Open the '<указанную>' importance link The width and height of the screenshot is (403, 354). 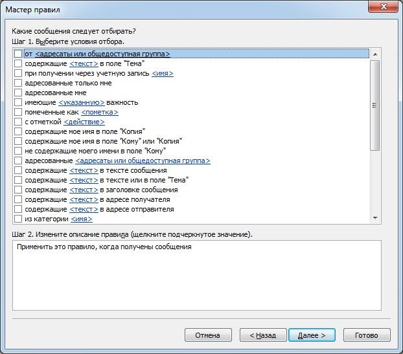click(x=82, y=102)
